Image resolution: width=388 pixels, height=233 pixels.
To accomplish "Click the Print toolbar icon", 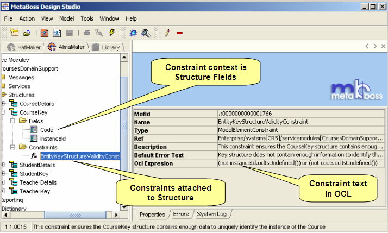I will [86, 33].
